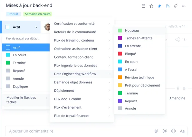The image size is (192, 137).
Task: Tick the checkbox beside highlighted Actif item
Action: click(8, 47)
